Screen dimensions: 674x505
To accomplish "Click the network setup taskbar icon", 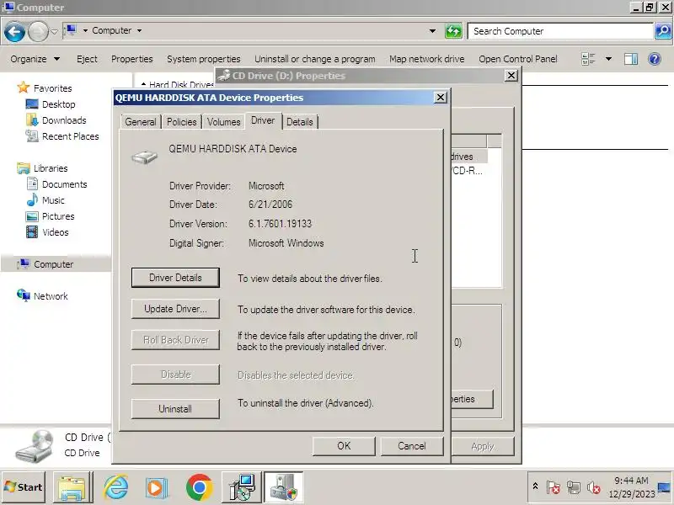I will pos(242,487).
